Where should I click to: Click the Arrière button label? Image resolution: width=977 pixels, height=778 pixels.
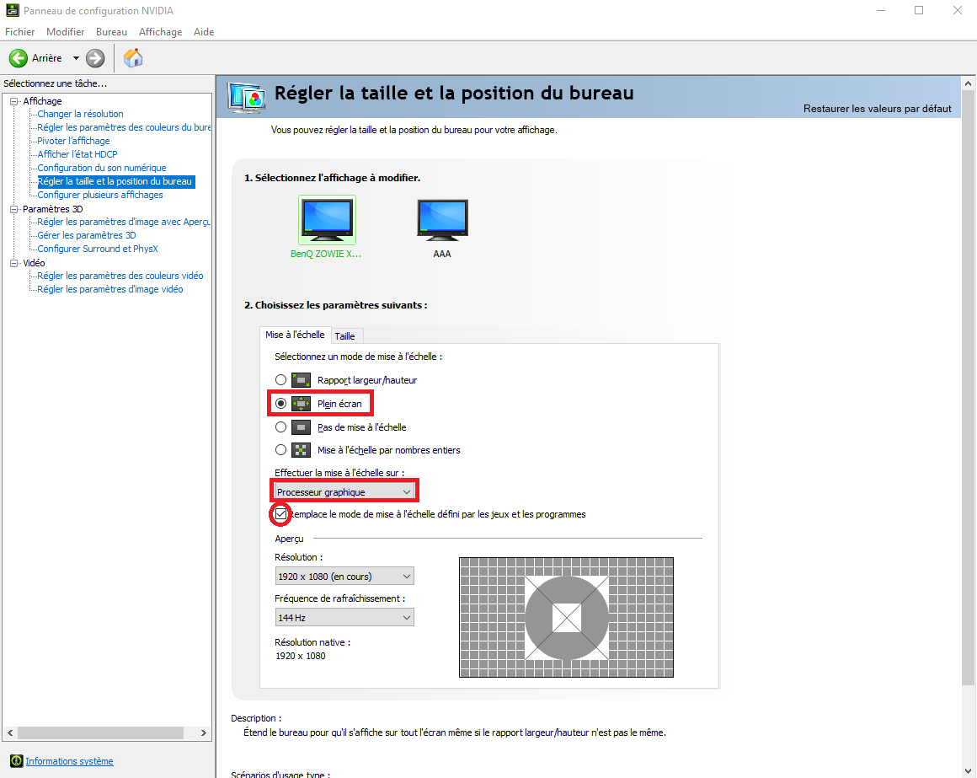point(46,58)
